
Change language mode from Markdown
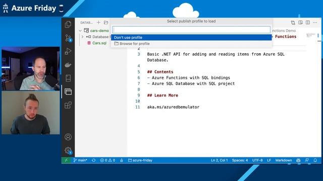click(284, 160)
